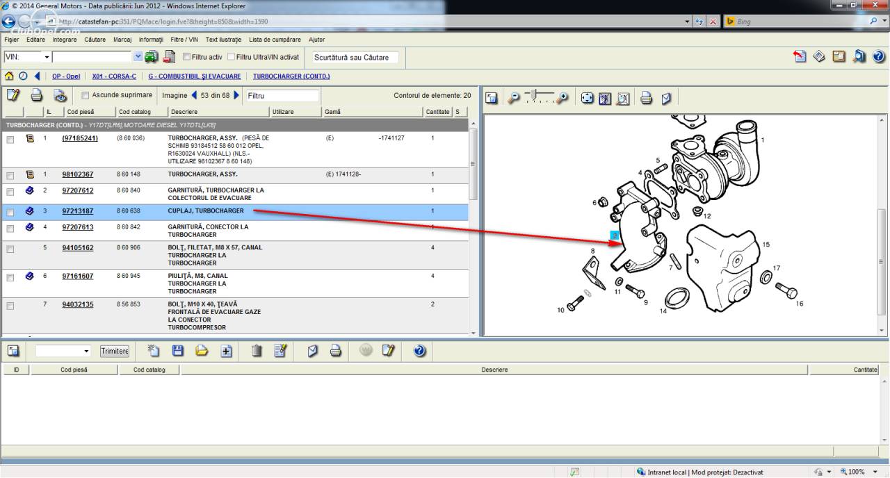Open part number 97213187 link
890x478 pixels.
coord(78,211)
